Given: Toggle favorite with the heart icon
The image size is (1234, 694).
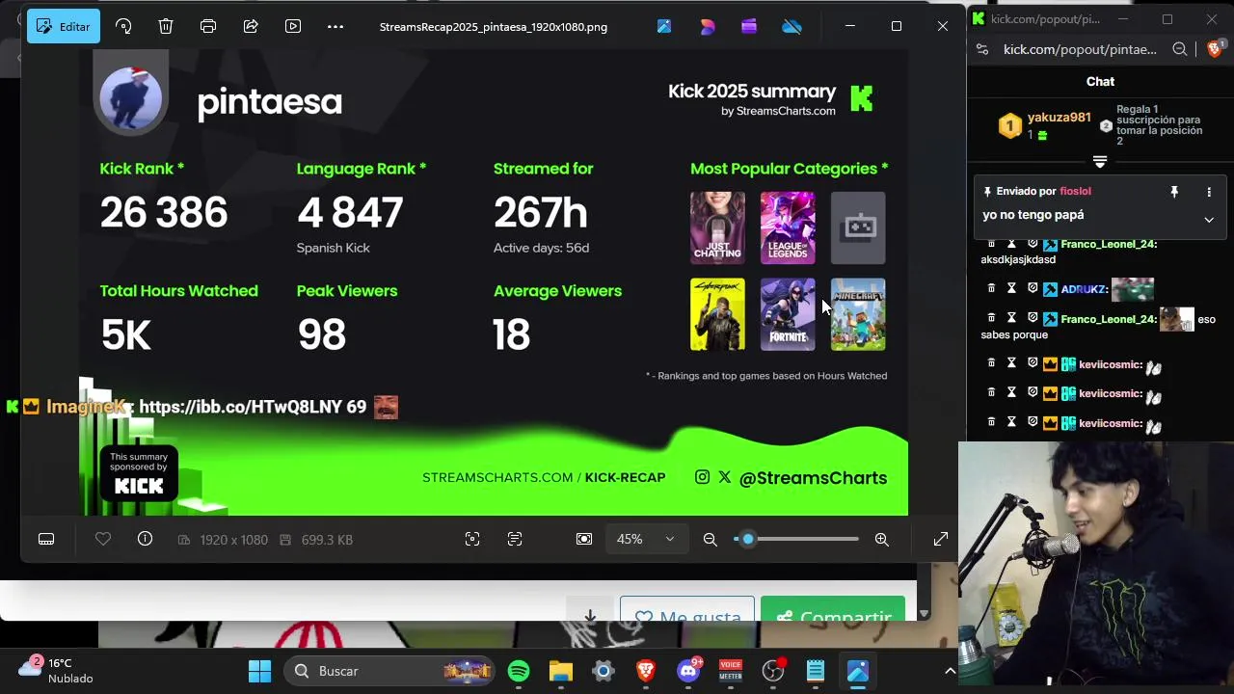Looking at the screenshot, I should point(103,539).
